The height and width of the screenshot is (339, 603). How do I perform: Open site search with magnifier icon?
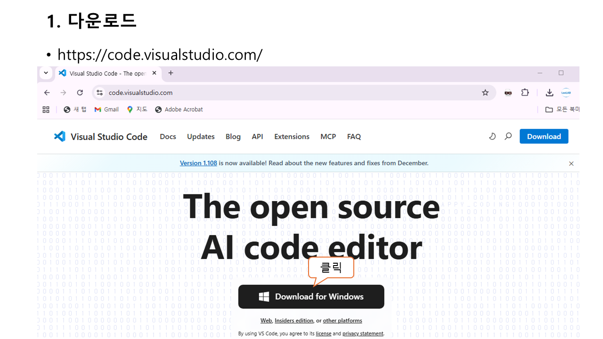click(x=508, y=137)
